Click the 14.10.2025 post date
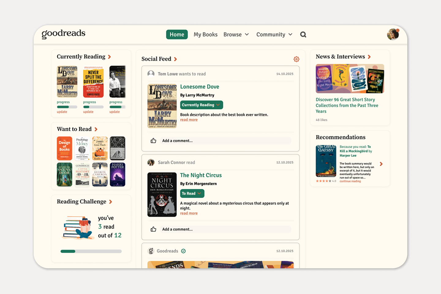The image size is (441, 294). click(x=285, y=74)
